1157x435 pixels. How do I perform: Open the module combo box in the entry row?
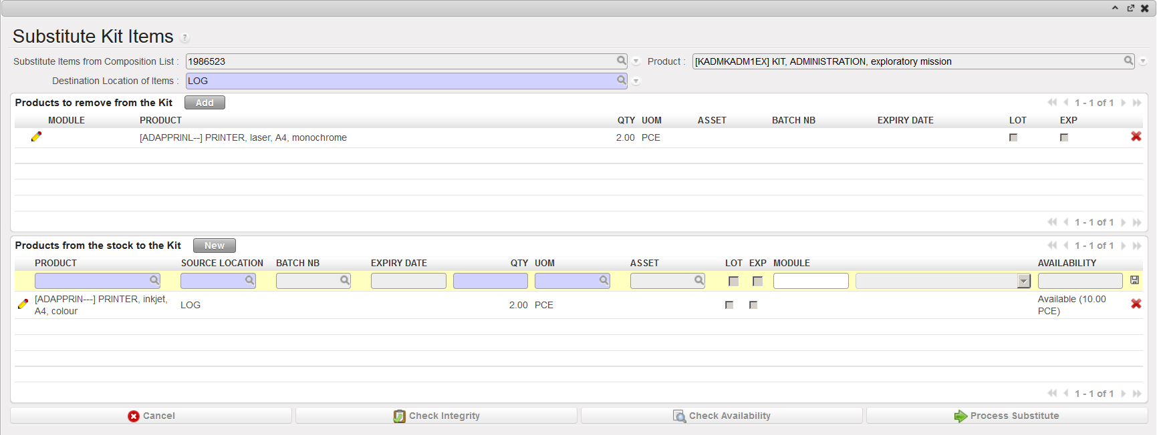(1023, 281)
